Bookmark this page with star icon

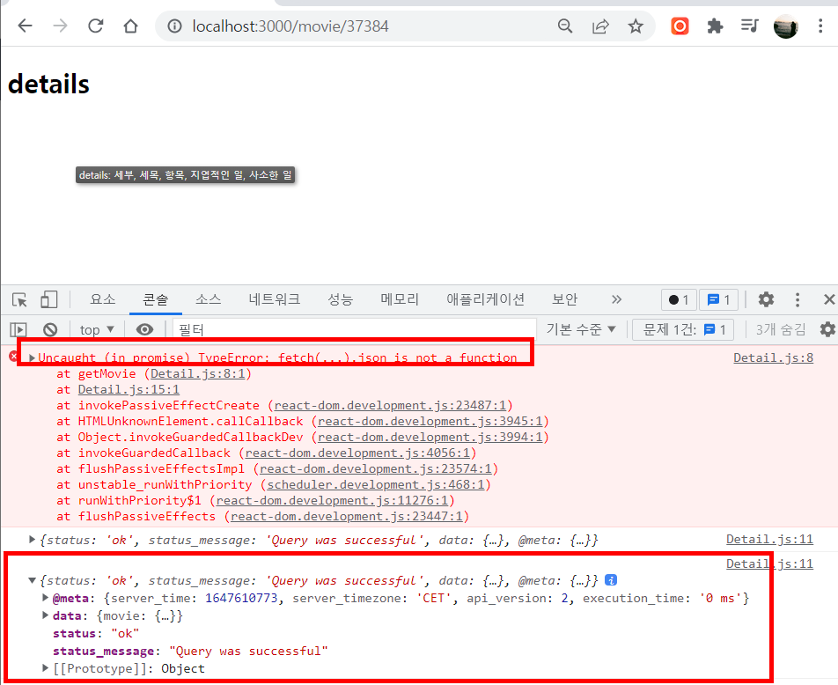[x=636, y=26]
